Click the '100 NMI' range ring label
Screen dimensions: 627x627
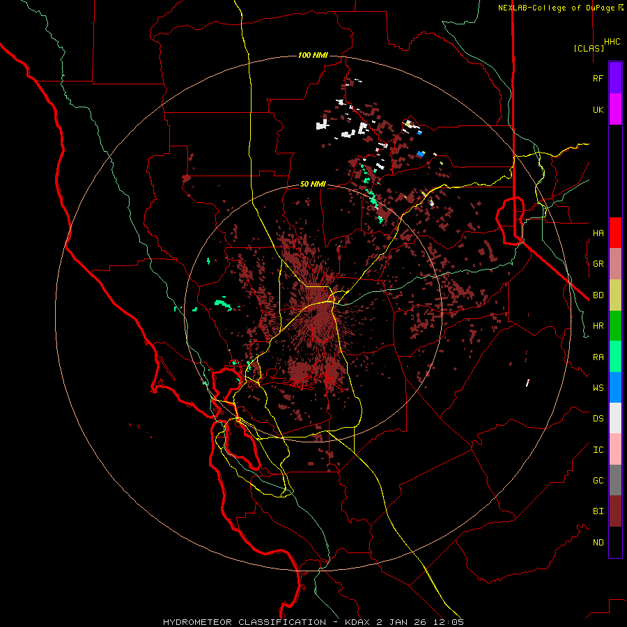(313, 55)
